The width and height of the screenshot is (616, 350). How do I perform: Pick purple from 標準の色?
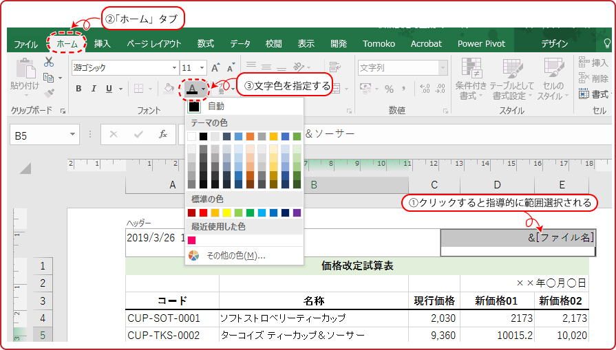coord(297,212)
